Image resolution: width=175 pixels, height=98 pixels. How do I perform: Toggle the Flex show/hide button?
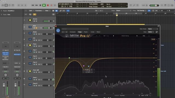coord(64,11)
